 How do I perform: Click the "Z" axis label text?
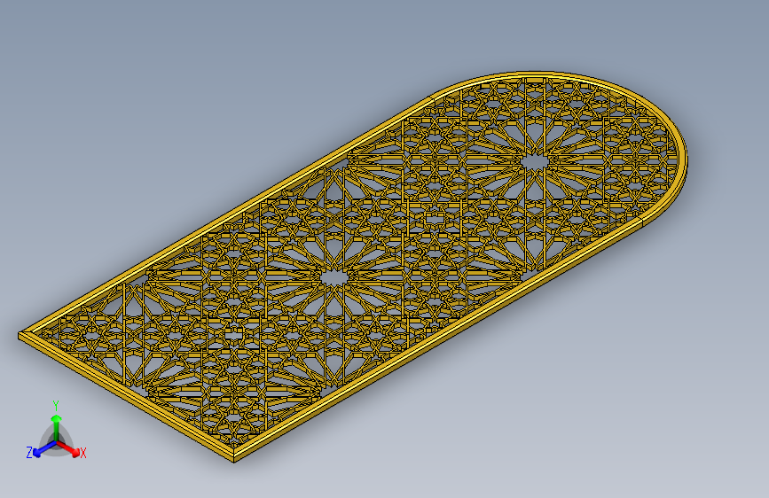click(x=29, y=453)
